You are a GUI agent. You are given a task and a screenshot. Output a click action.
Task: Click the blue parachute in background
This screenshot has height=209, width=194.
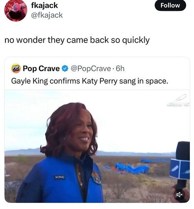(x=132, y=168)
